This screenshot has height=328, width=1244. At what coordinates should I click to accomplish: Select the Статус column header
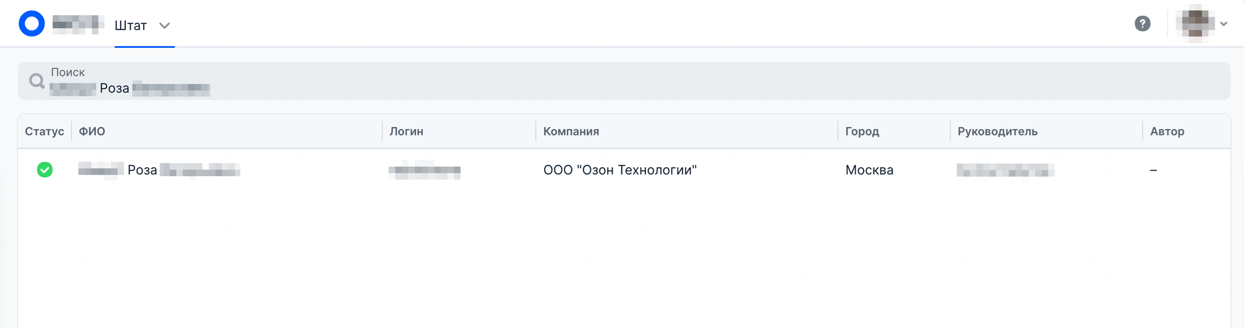click(x=44, y=131)
